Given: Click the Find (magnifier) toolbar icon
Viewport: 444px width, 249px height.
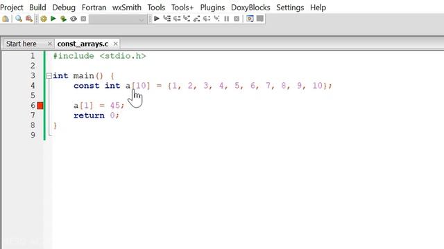Looking at the screenshot, I should [19, 19].
